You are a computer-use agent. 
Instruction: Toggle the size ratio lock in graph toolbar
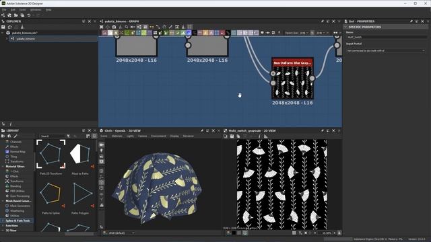tap(312, 33)
